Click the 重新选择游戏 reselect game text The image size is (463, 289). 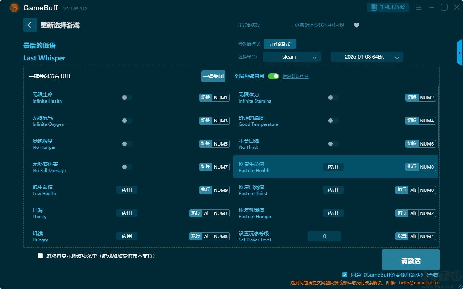(60, 25)
